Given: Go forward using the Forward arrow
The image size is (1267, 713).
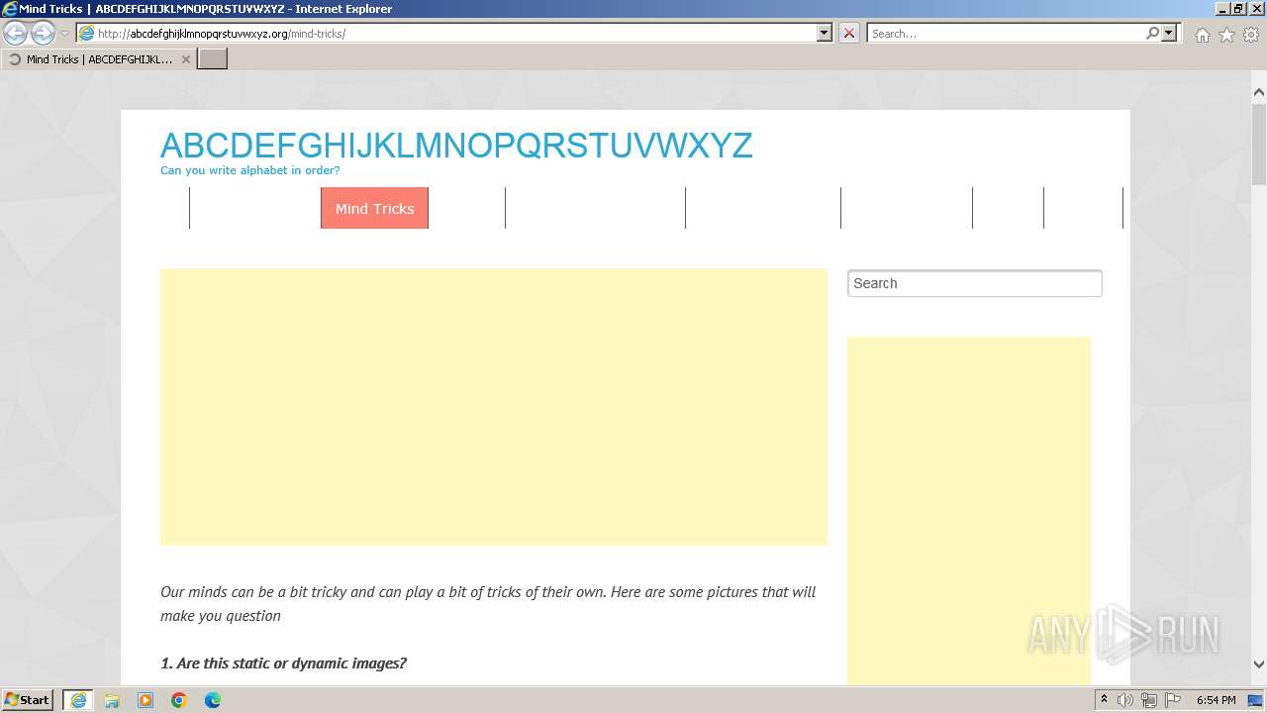Looking at the screenshot, I should [x=43, y=34].
